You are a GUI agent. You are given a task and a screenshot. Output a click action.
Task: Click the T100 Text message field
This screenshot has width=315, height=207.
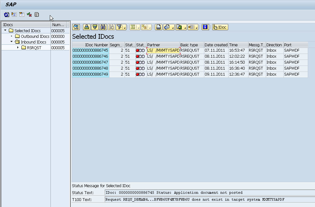click(x=209, y=199)
